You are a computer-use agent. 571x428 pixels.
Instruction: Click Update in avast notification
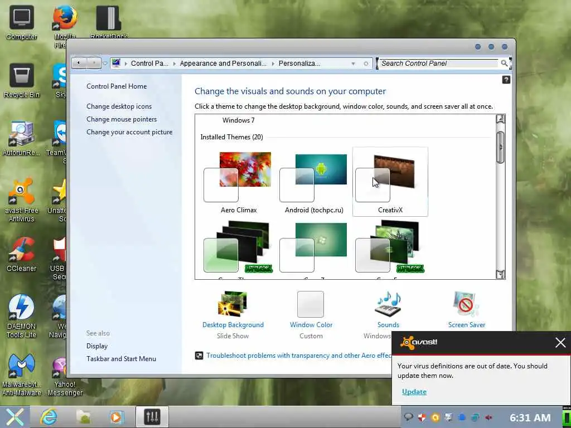point(414,392)
